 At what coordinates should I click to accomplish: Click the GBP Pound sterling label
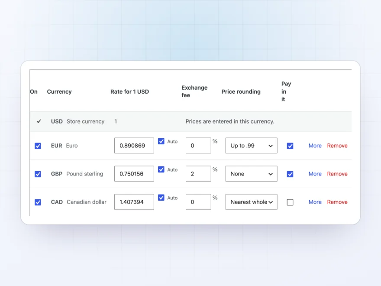[77, 174]
